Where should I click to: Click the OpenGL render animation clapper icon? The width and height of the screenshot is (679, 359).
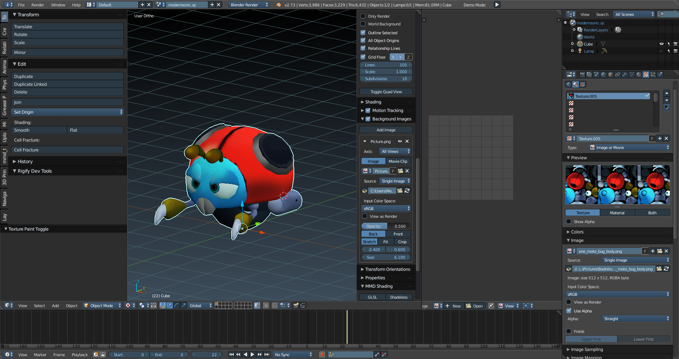pos(303,305)
